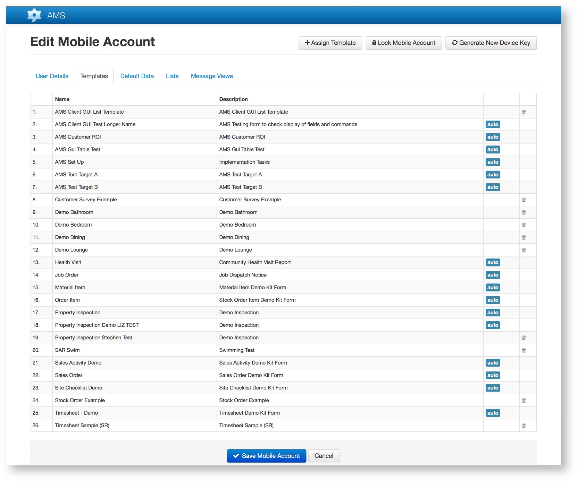Screen dimensions: 578x482
Task: Delete Property Inspection Stephen Test template
Action: coord(523,338)
